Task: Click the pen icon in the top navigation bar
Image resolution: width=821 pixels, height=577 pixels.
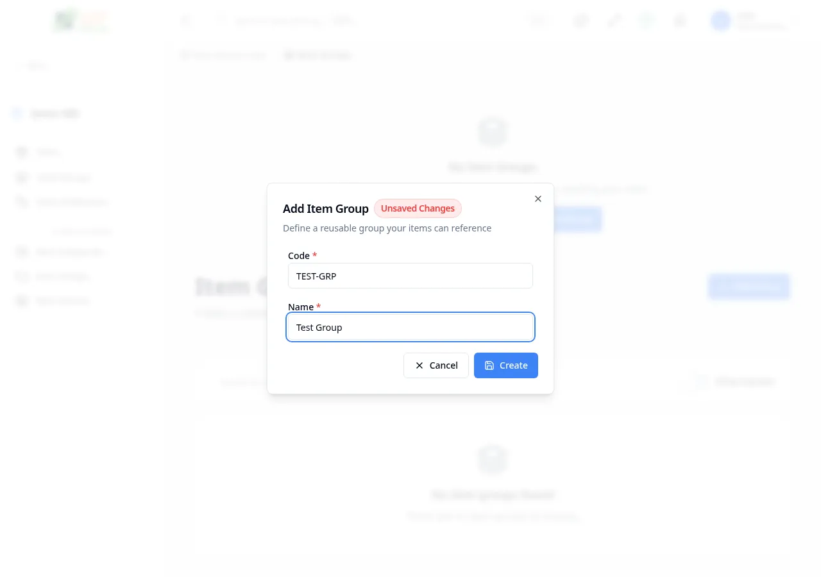Action: click(614, 21)
